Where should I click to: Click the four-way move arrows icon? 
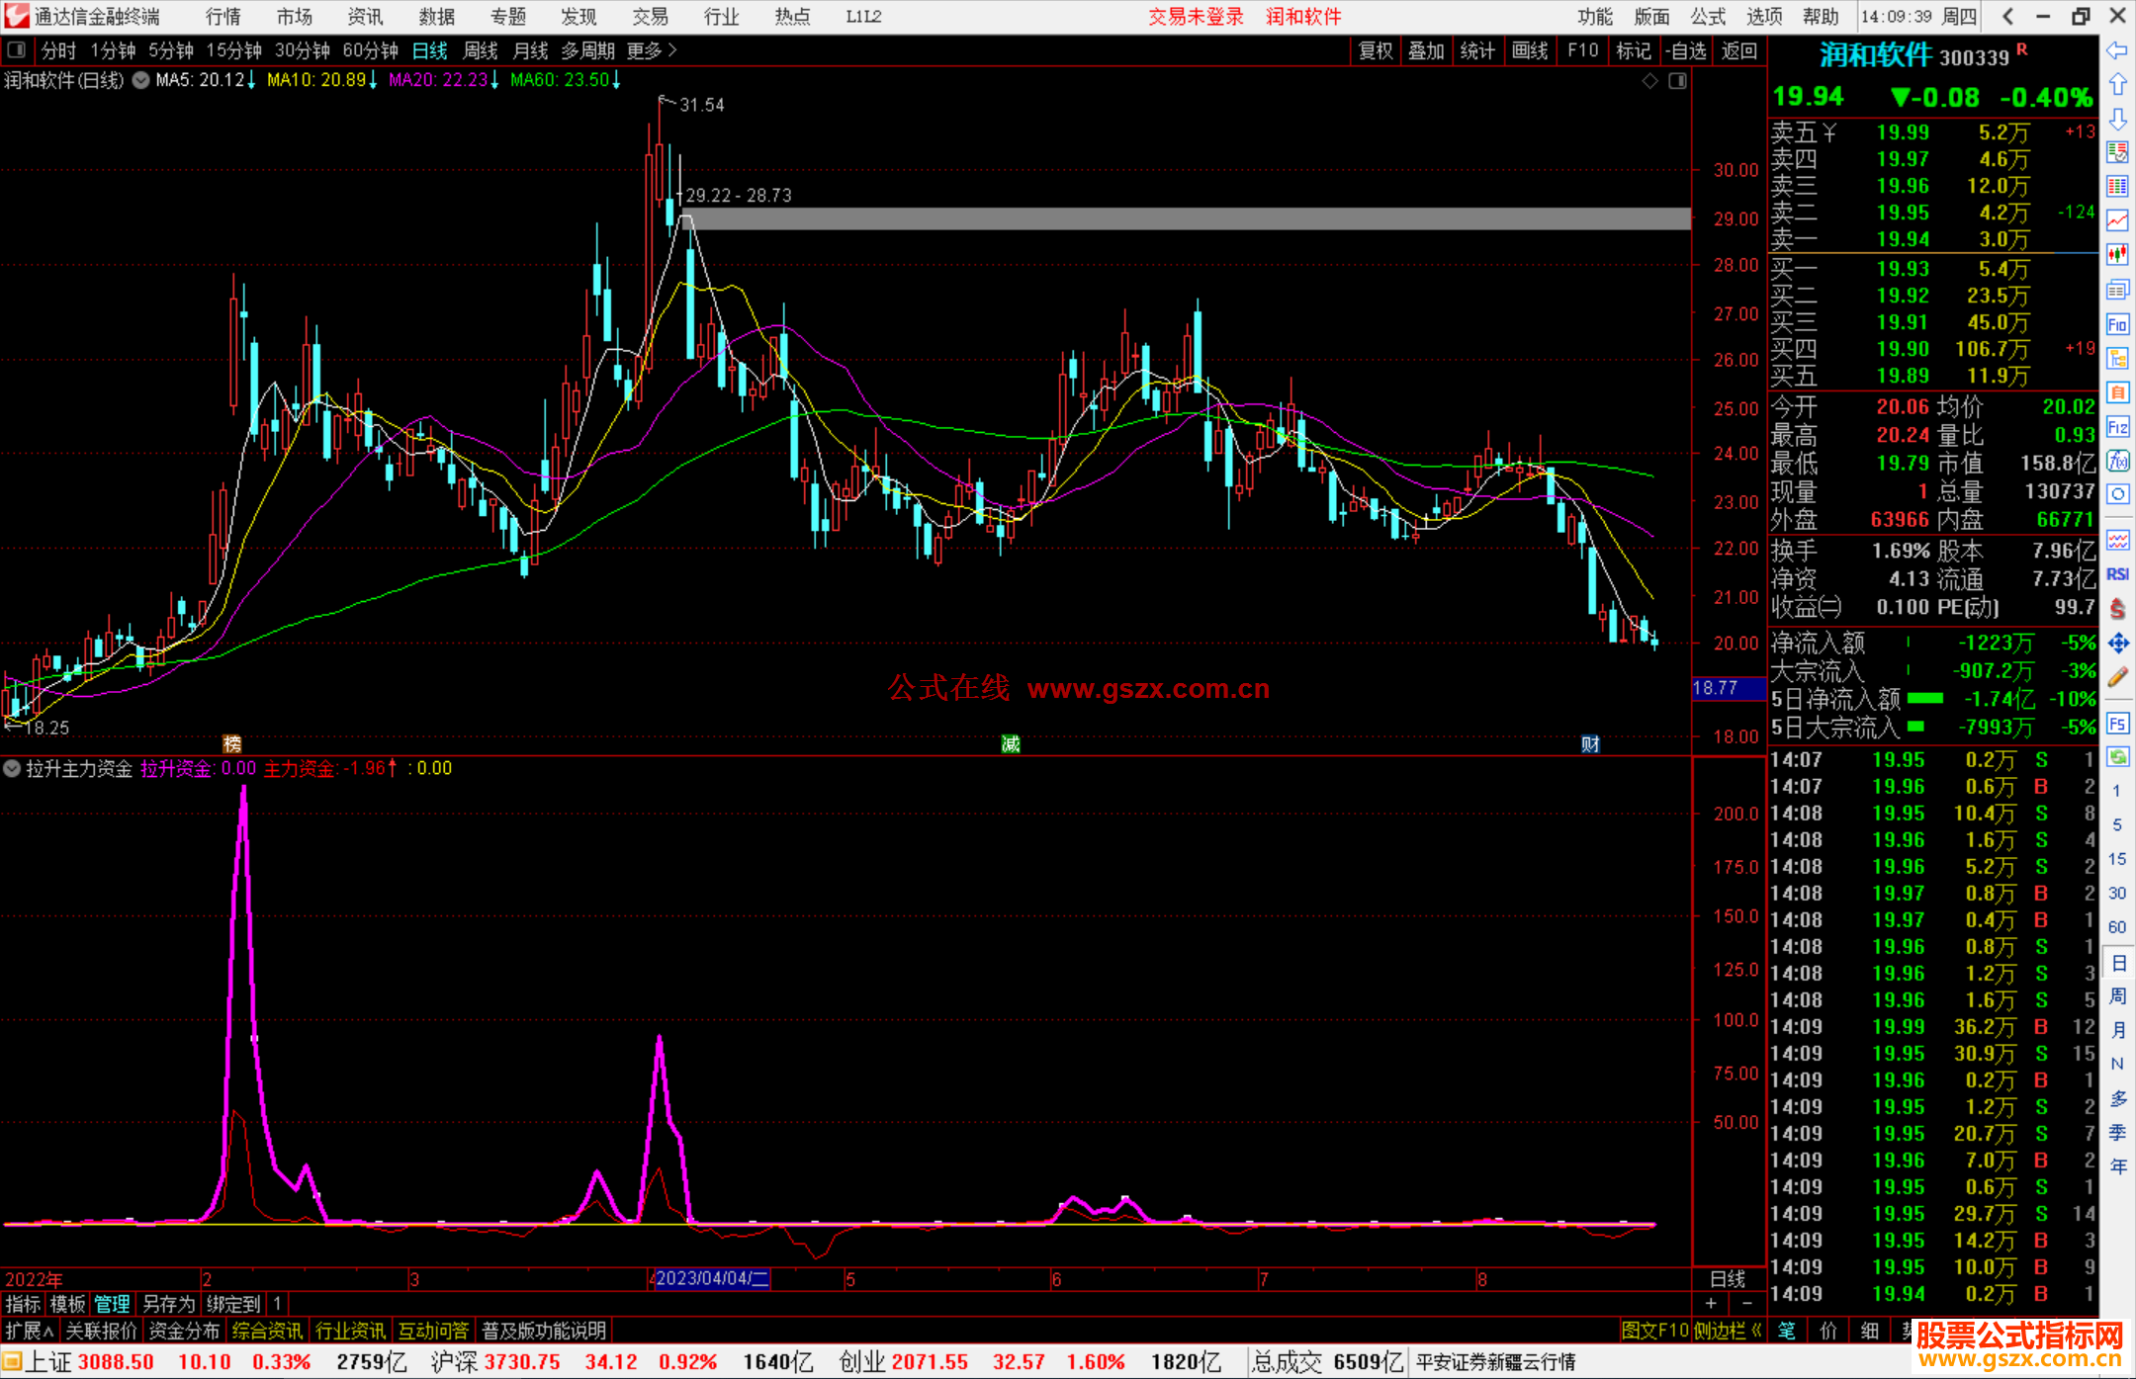(x=2117, y=644)
